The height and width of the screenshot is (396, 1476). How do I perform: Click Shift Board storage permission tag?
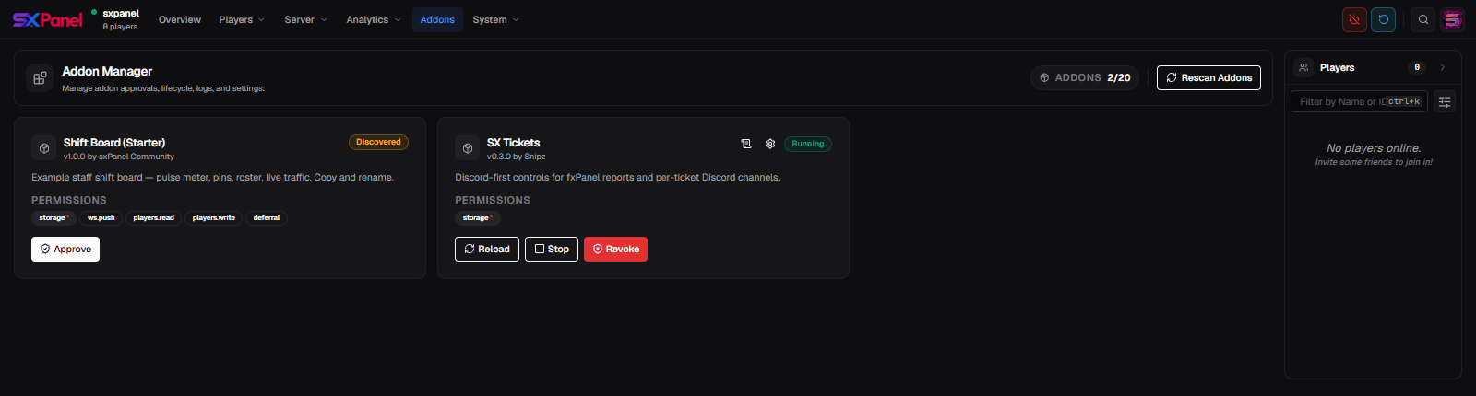point(54,218)
